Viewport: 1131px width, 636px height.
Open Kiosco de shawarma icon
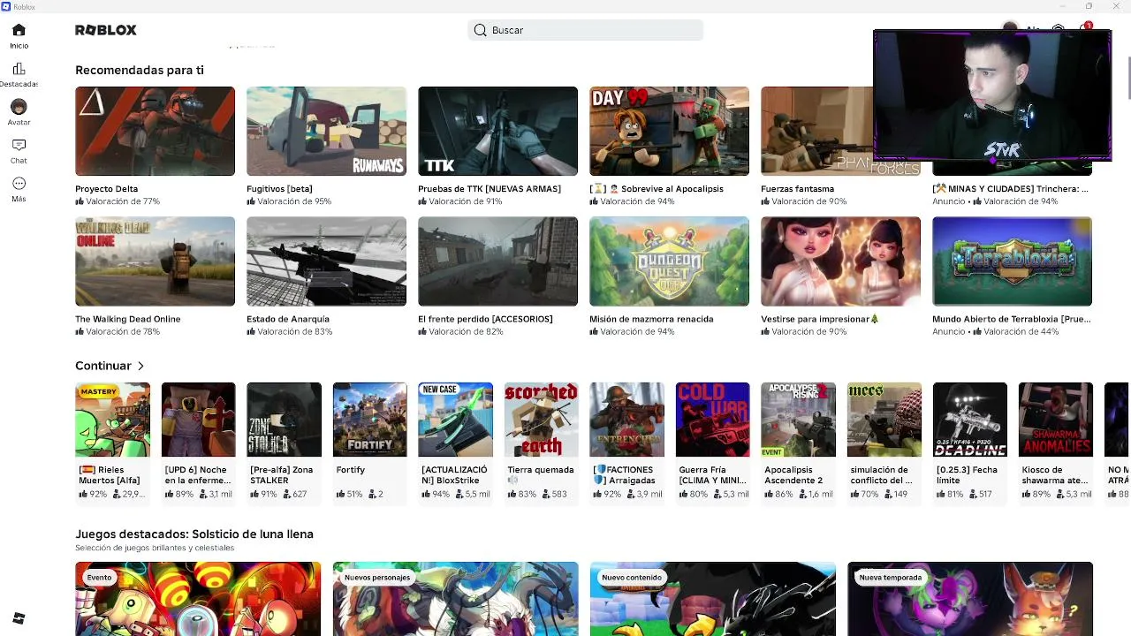[1055, 420]
